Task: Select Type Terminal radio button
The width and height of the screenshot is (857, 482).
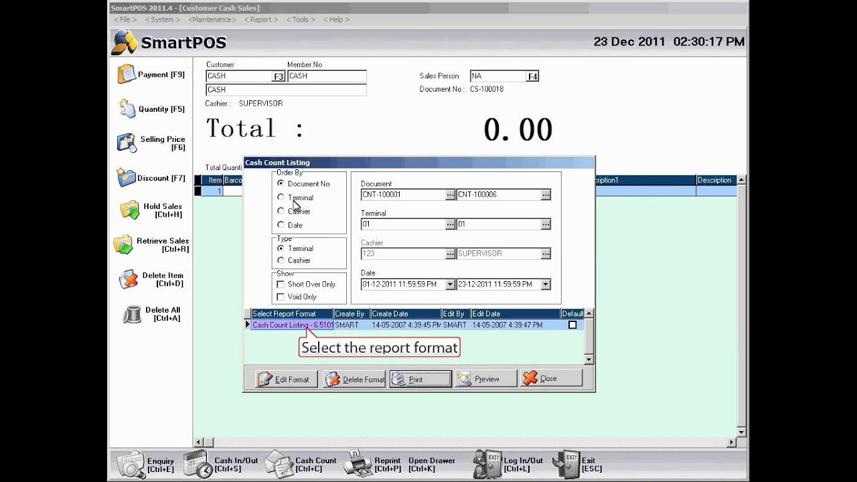Action: click(x=281, y=248)
